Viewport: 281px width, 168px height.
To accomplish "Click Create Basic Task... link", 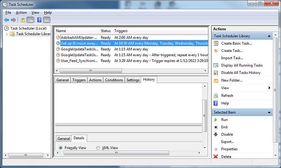I will point(236,43).
